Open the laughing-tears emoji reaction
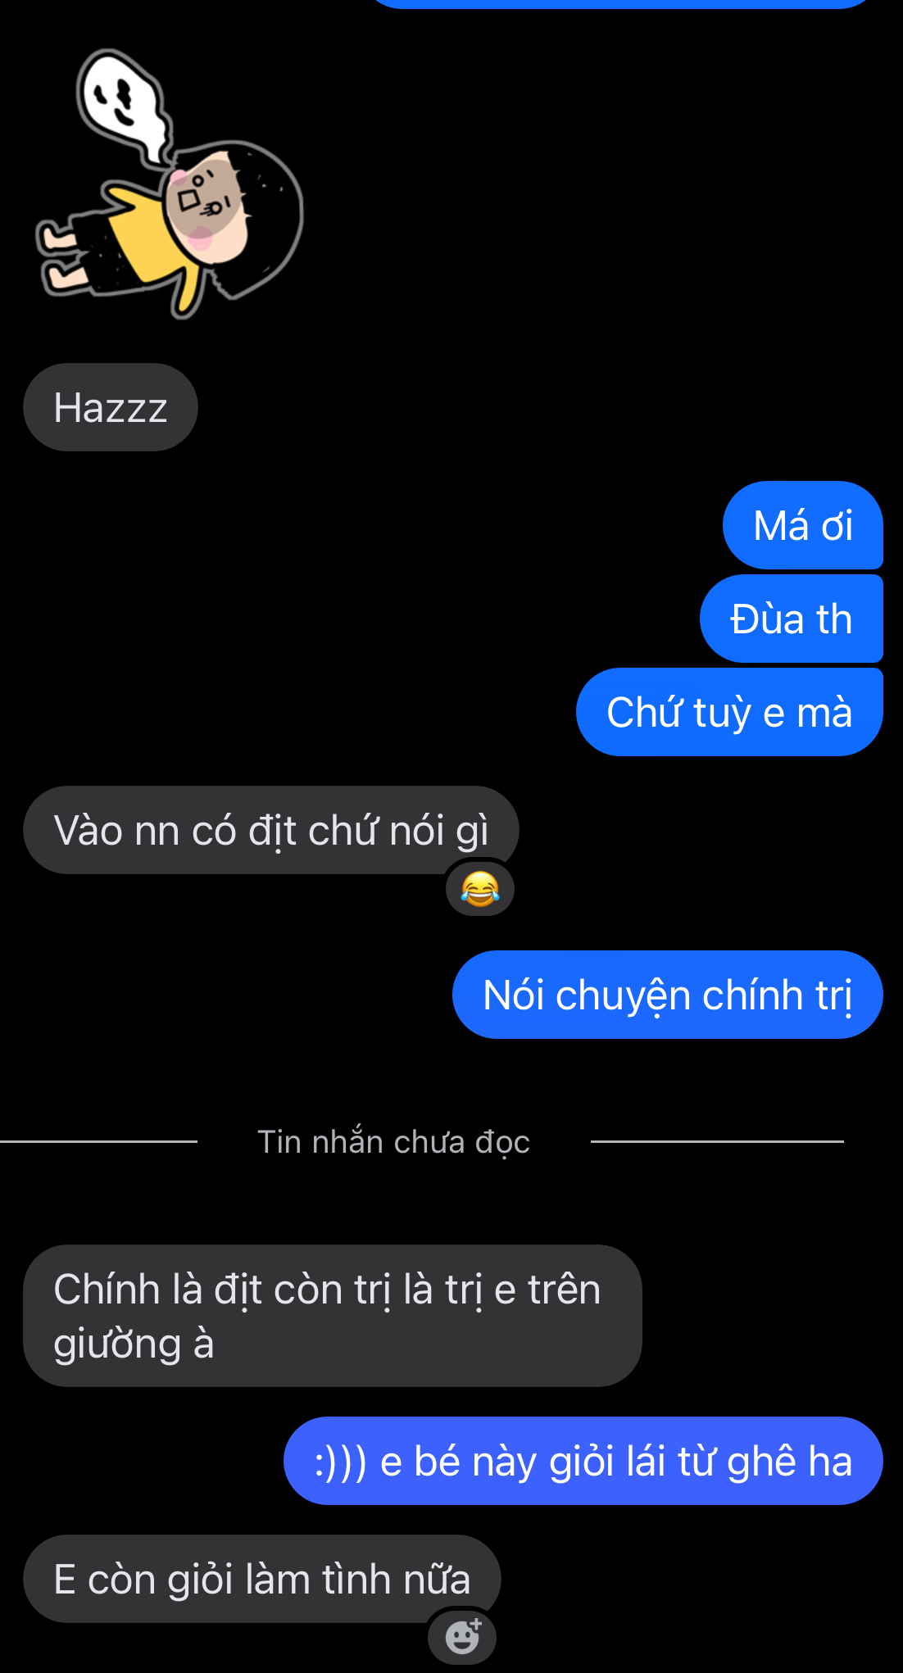The width and height of the screenshot is (903, 1673). [x=480, y=889]
